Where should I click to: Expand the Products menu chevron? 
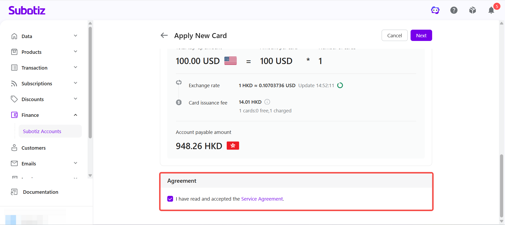[75, 51]
